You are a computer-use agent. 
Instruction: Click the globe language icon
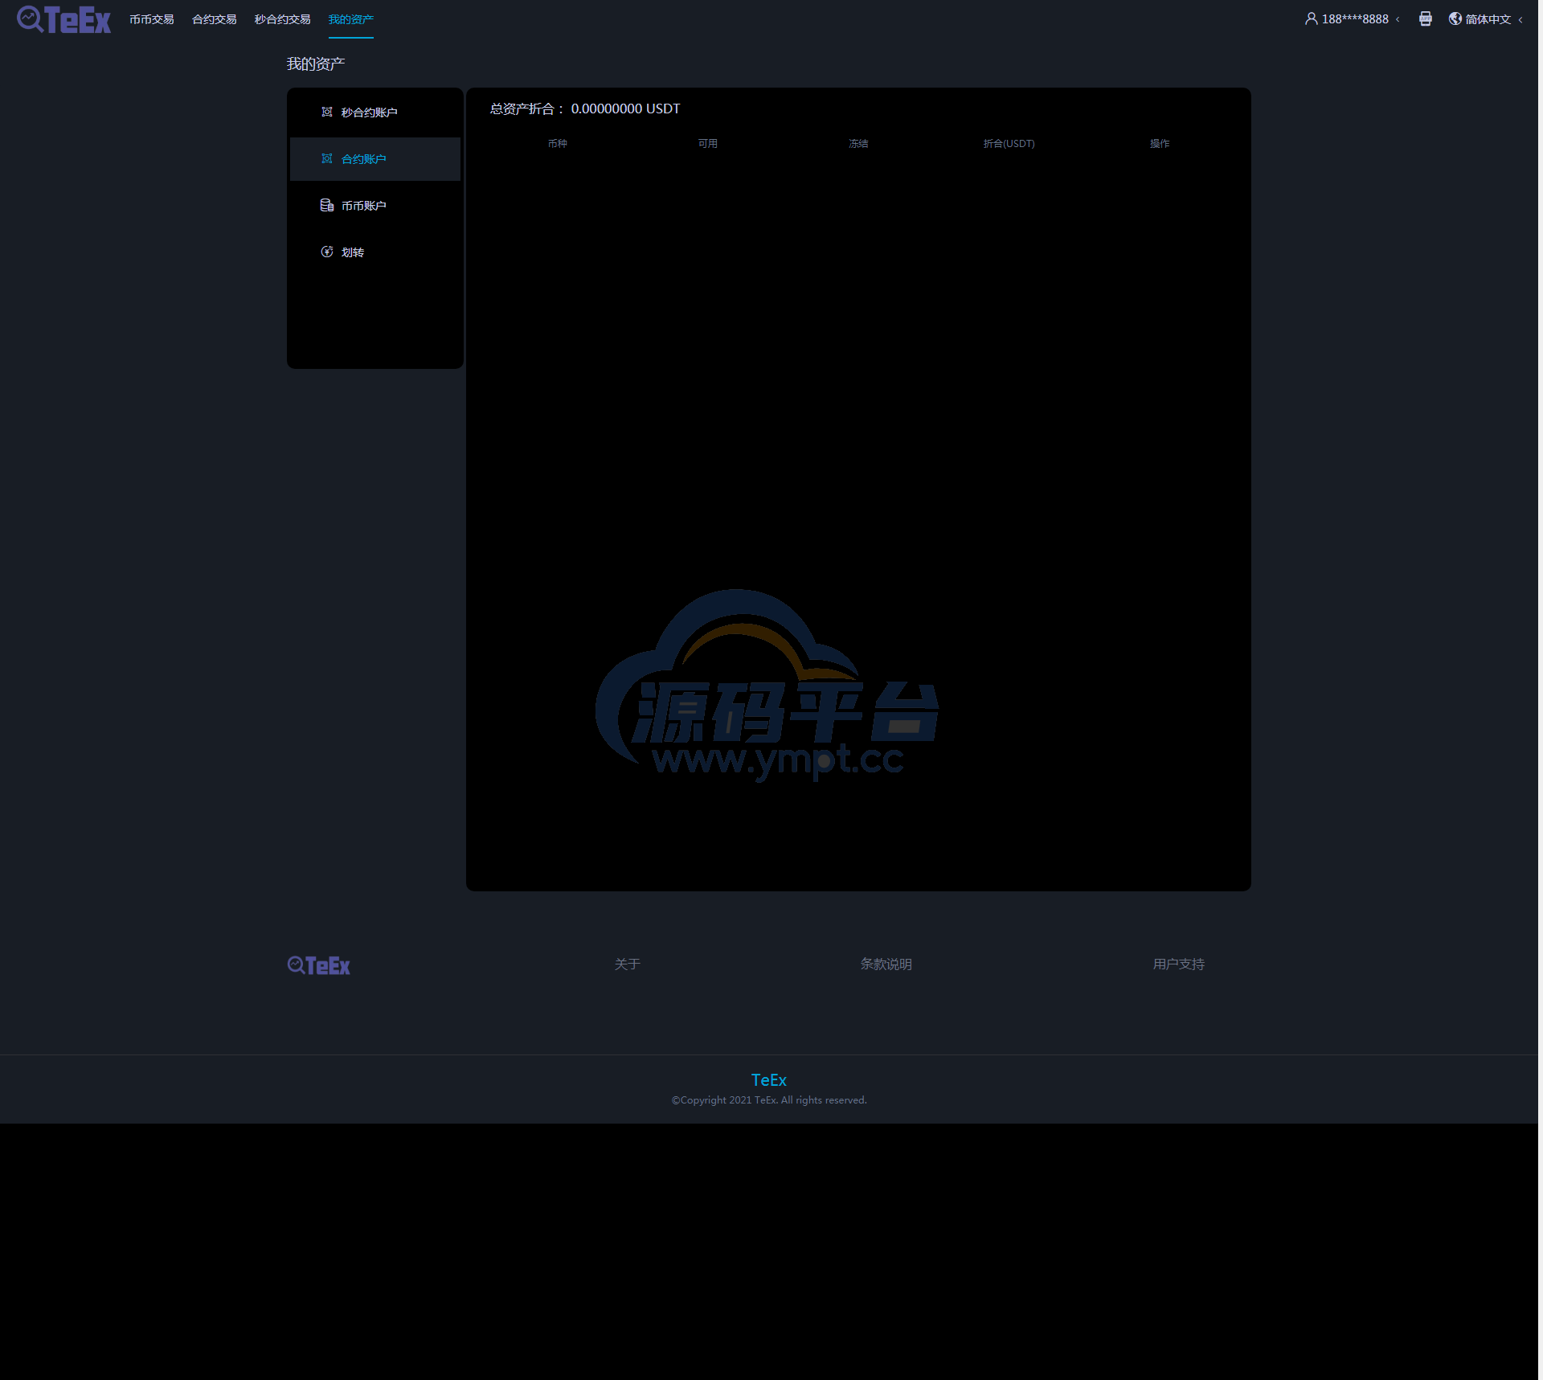pos(1455,18)
